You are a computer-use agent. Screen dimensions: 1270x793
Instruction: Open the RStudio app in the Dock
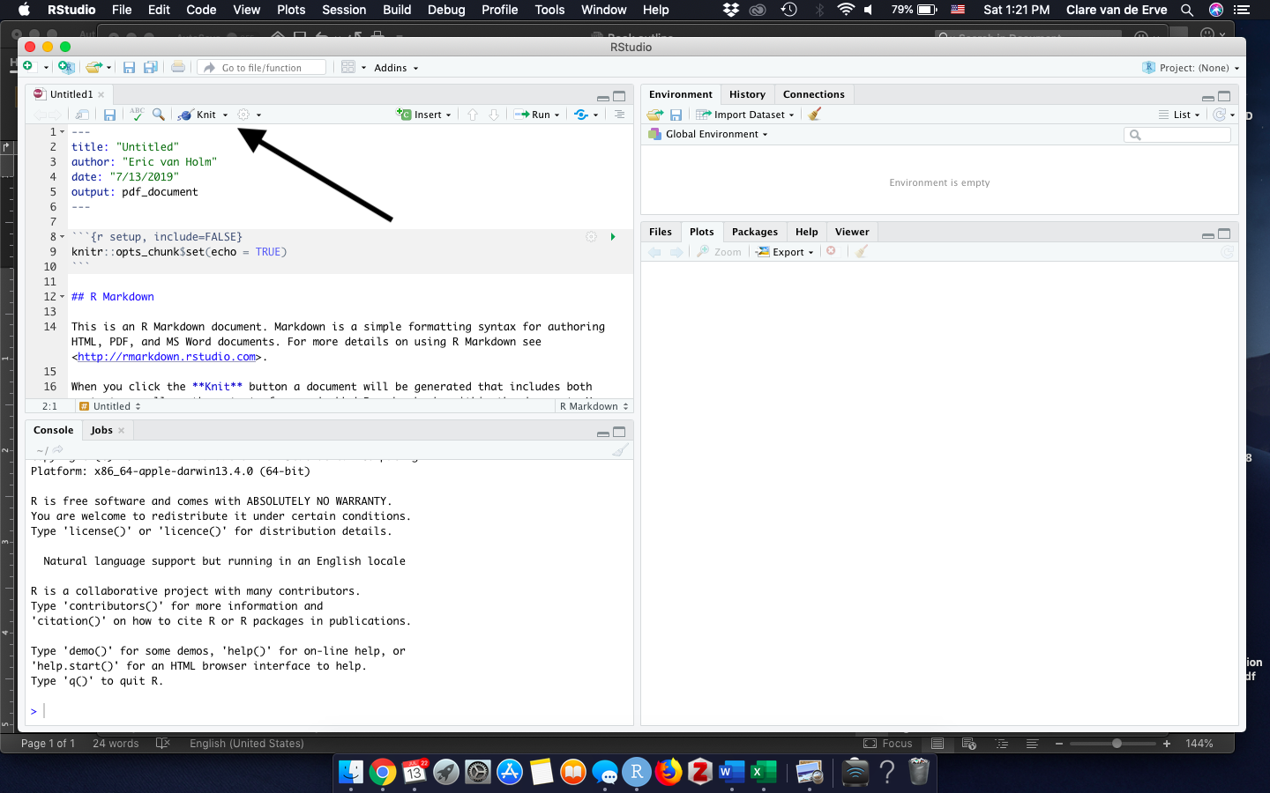(x=636, y=773)
